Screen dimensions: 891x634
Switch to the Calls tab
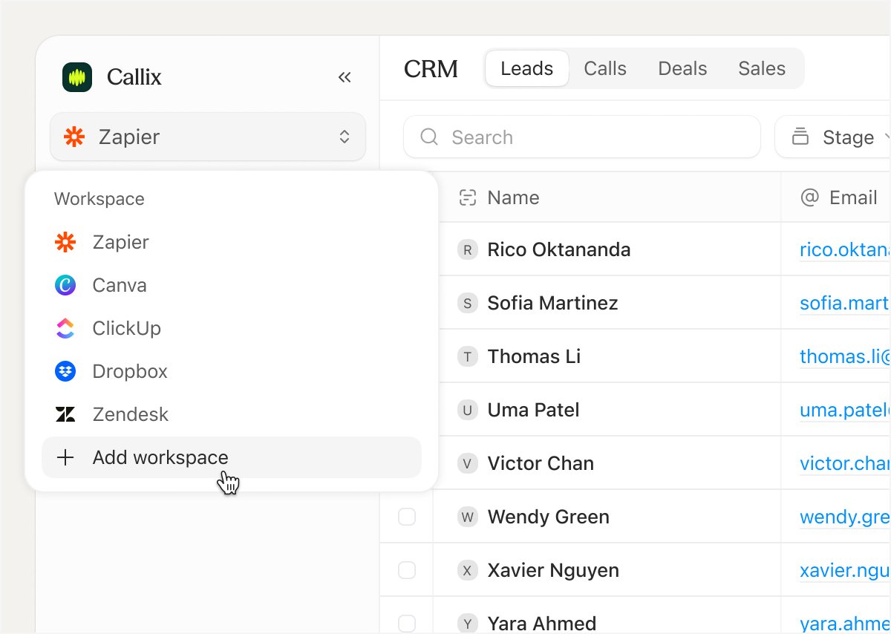pos(605,69)
